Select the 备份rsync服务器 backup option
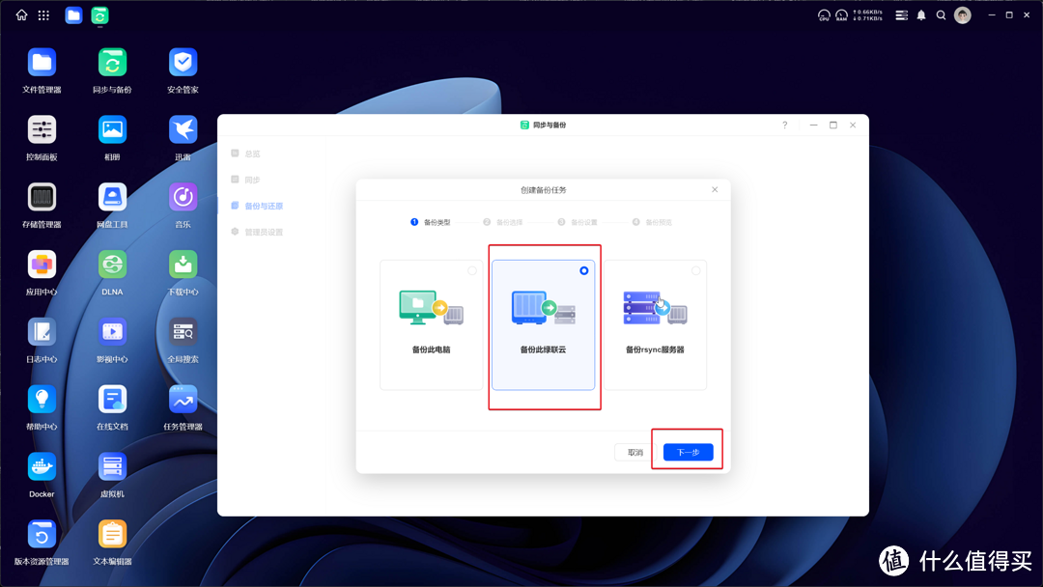1043x587 pixels. coord(657,323)
